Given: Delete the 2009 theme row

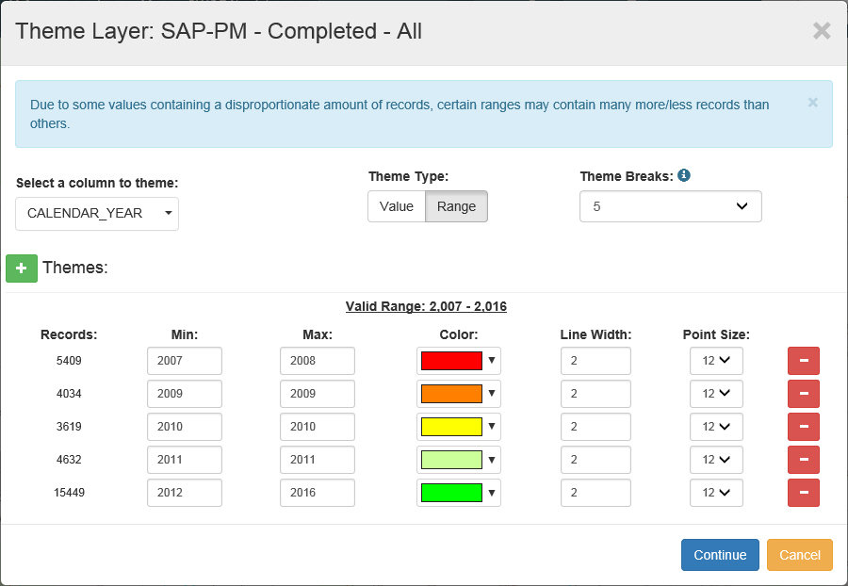Looking at the screenshot, I should click(803, 394).
